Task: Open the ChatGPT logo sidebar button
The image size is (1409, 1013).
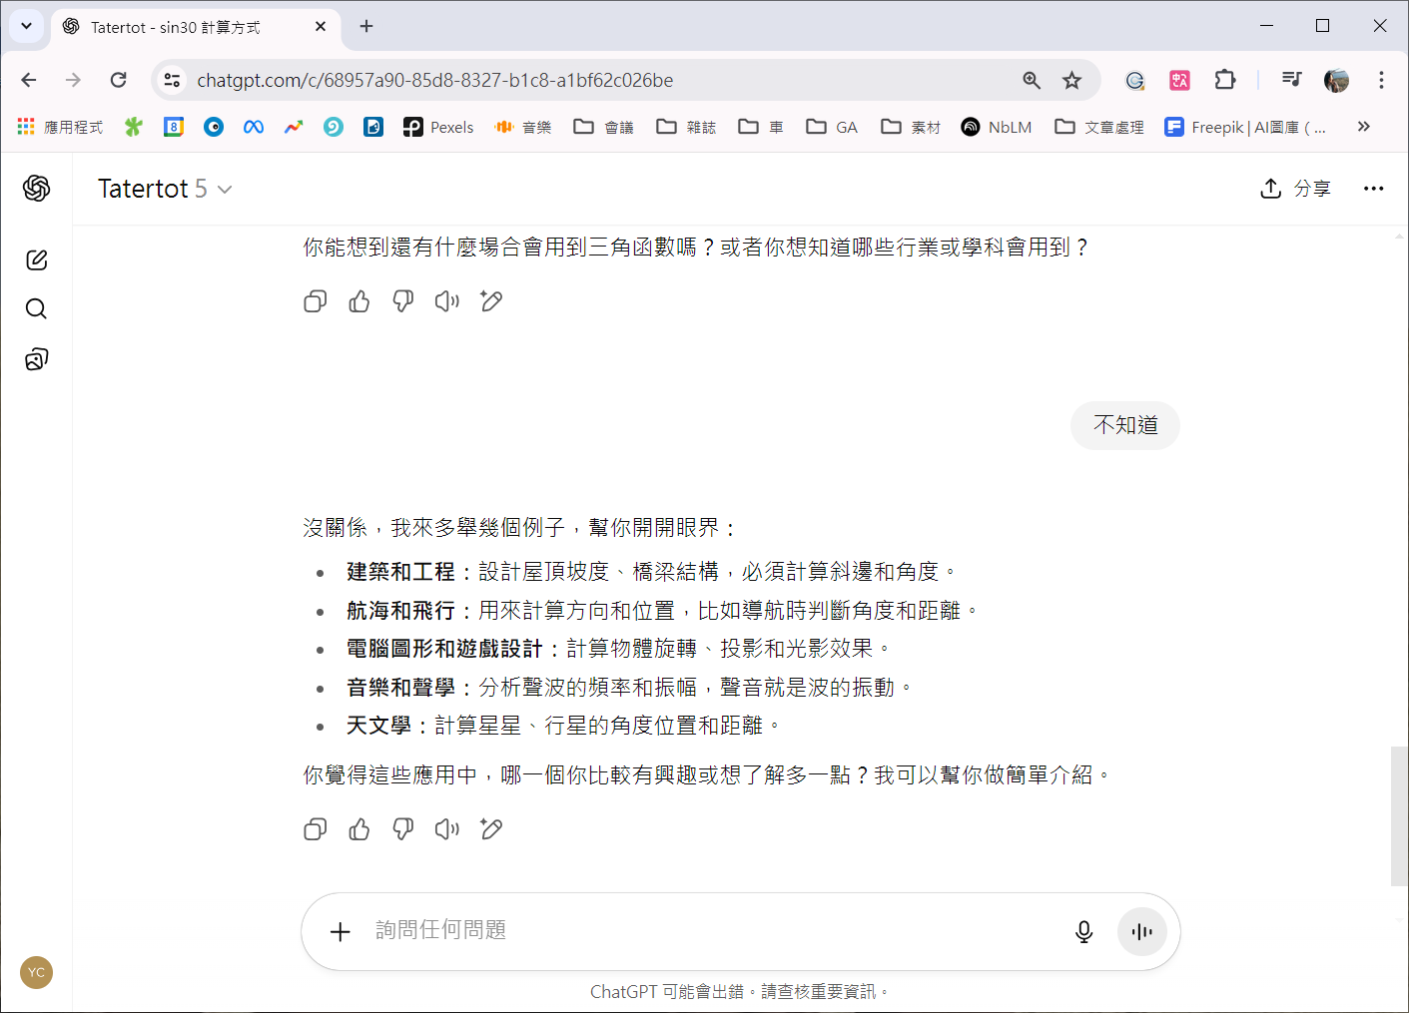Action: click(37, 188)
